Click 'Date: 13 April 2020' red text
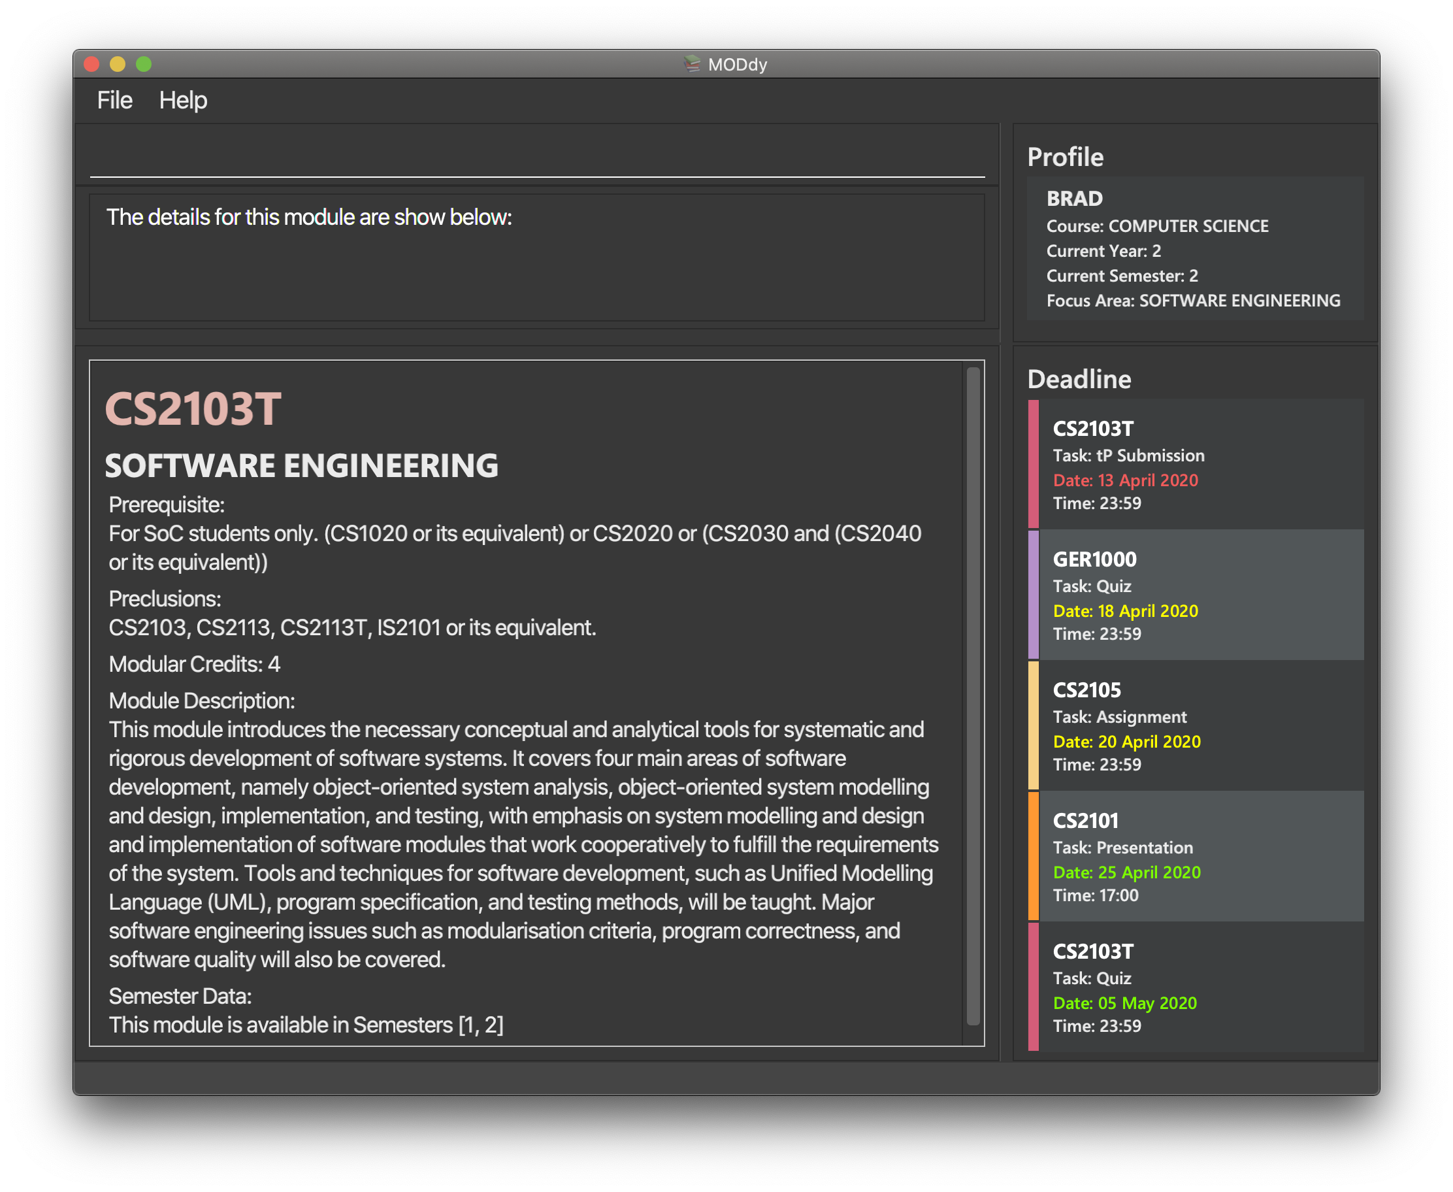This screenshot has height=1192, width=1453. point(1126,480)
